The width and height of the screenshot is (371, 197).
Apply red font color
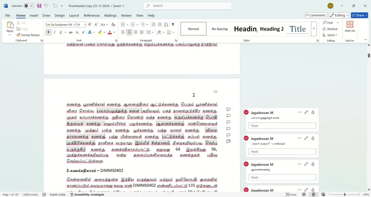(x=109, y=32)
